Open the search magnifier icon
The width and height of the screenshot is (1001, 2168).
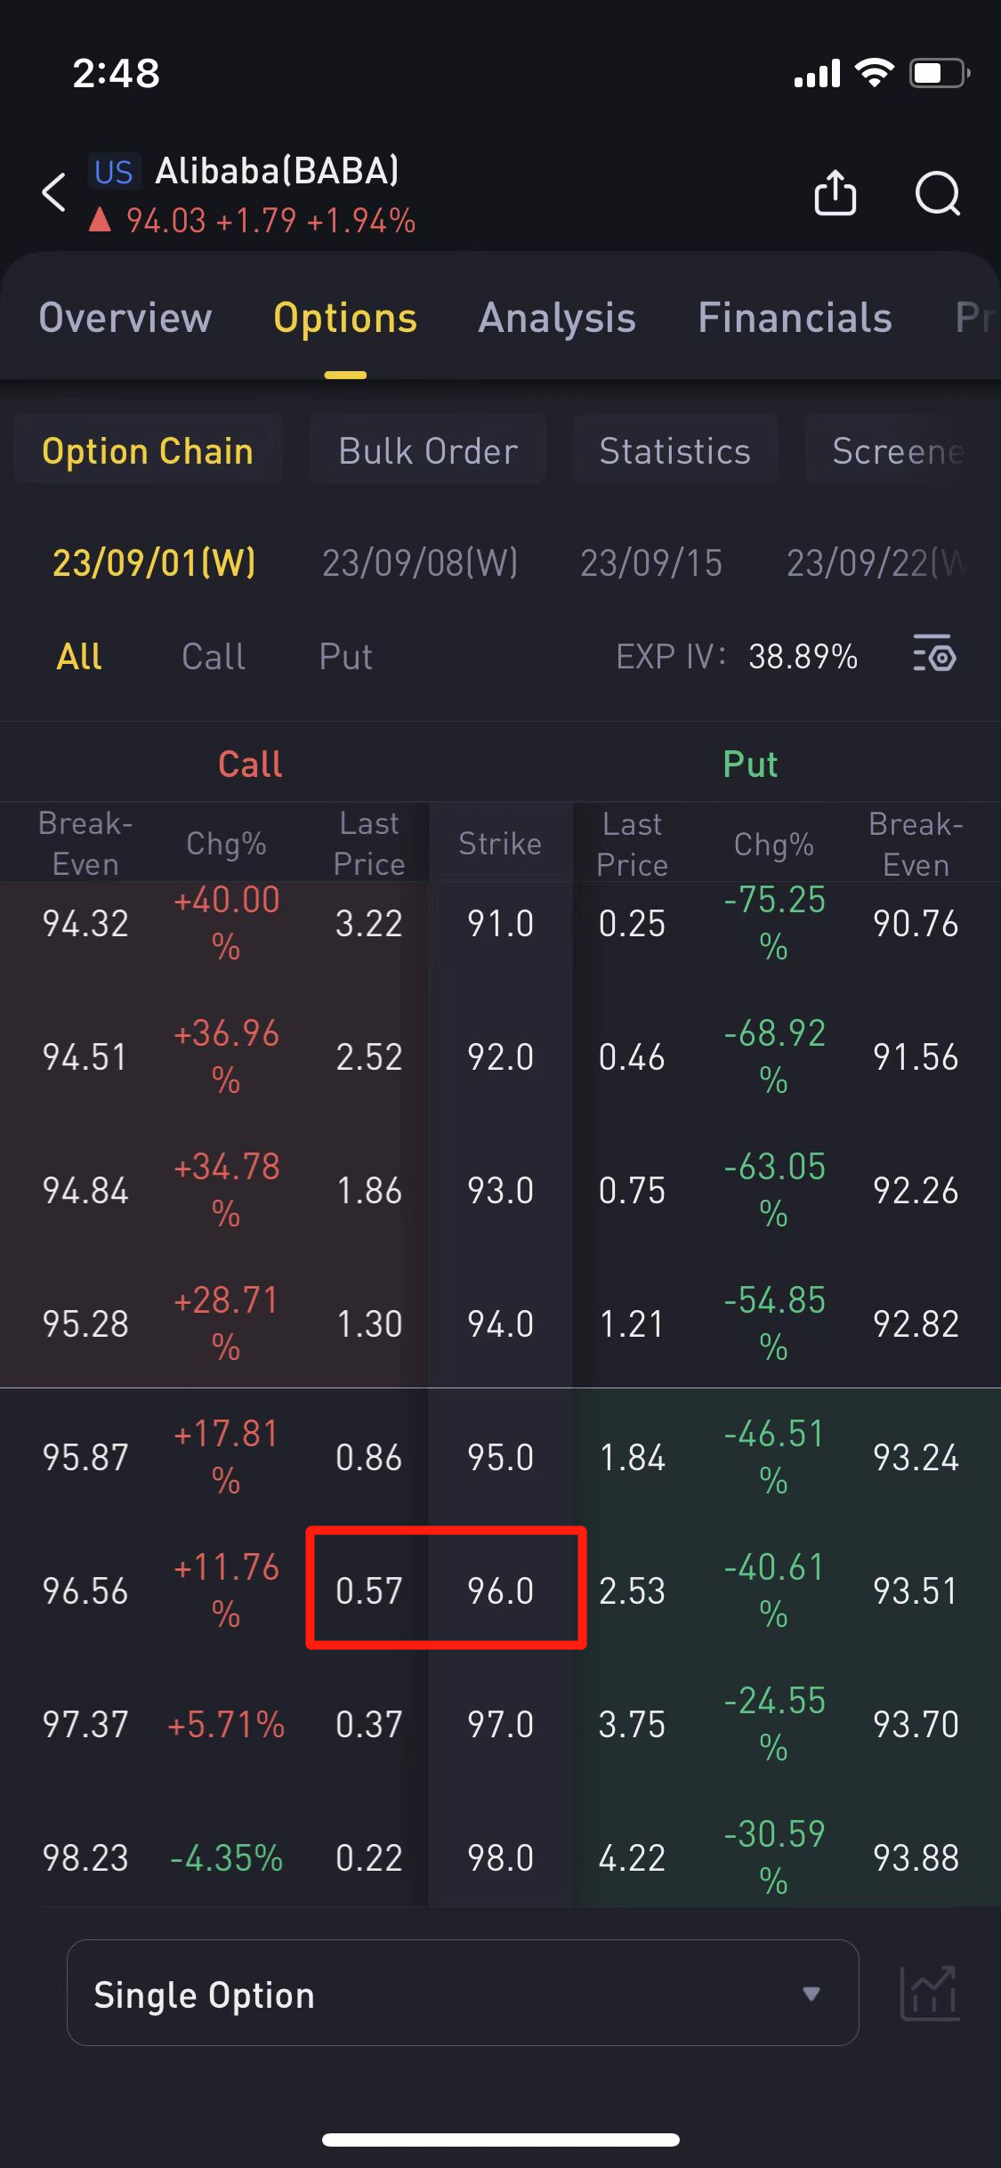937,192
